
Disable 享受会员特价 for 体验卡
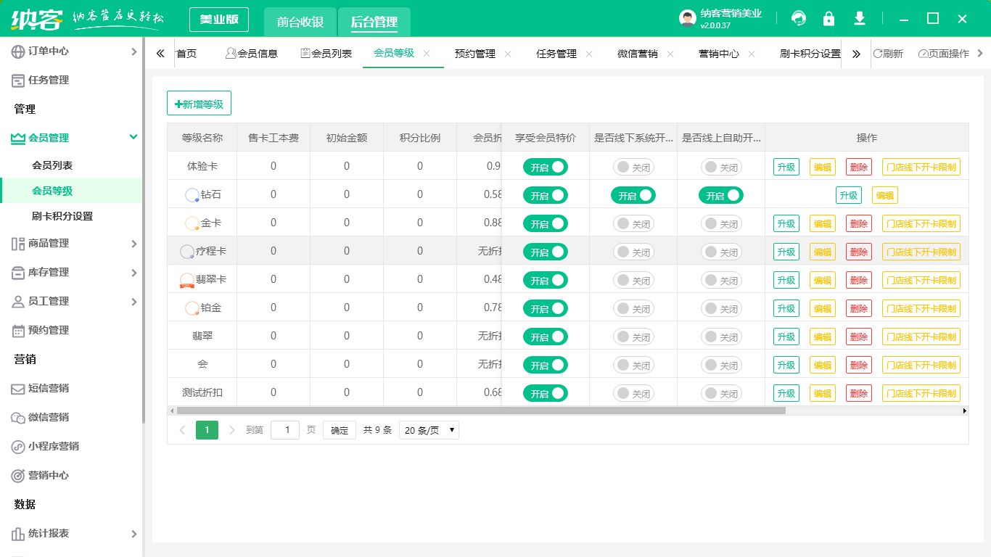click(544, 166)
